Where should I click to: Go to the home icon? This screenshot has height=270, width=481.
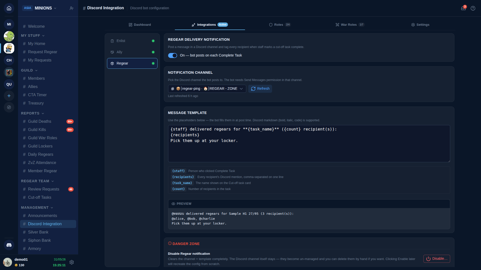[x=9, y=8]
